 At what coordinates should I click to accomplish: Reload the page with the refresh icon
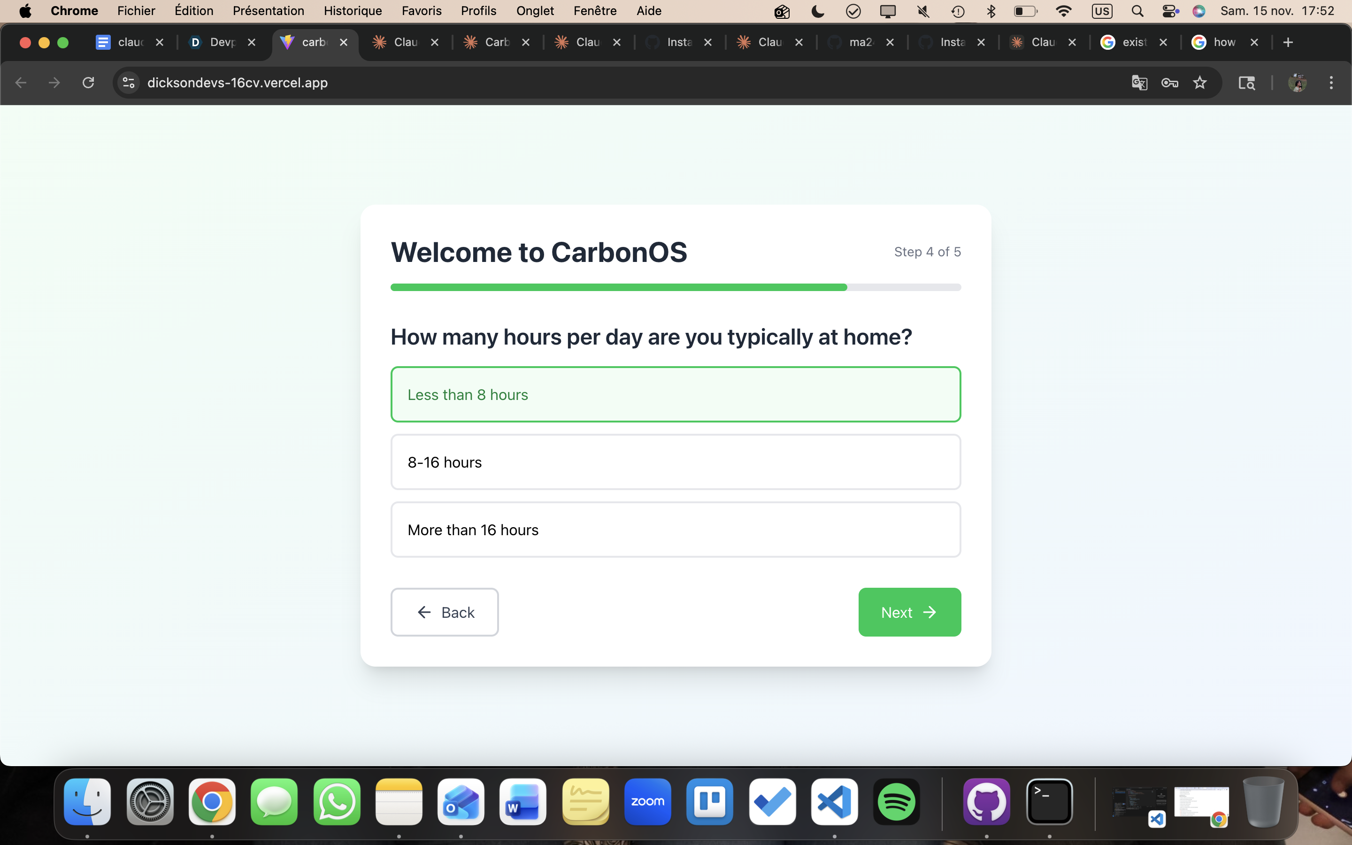(x=88, y=83)
